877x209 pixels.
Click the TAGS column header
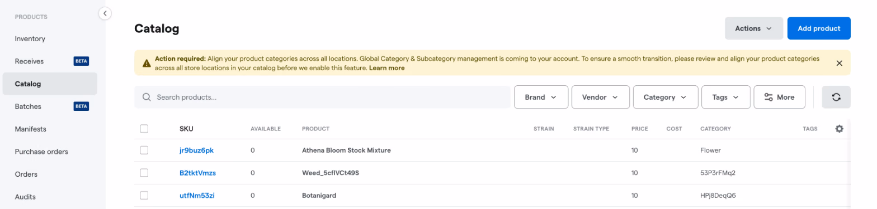810,129
